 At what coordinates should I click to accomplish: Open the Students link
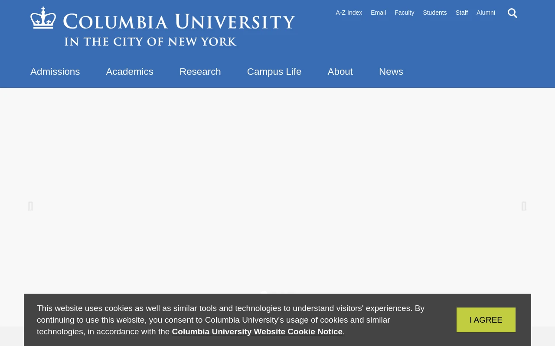tap(434, 13)
